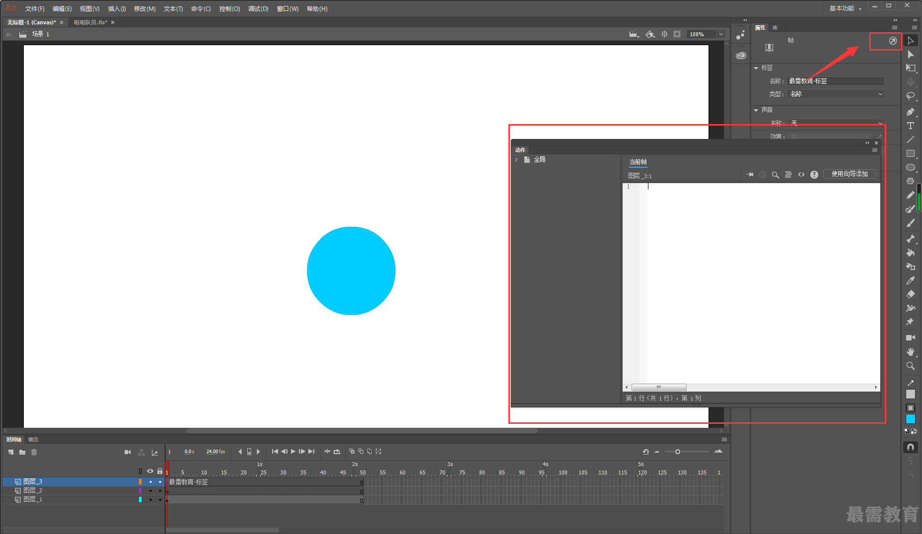Click the Code Snippets icon in Actions panel

(801, 175)
